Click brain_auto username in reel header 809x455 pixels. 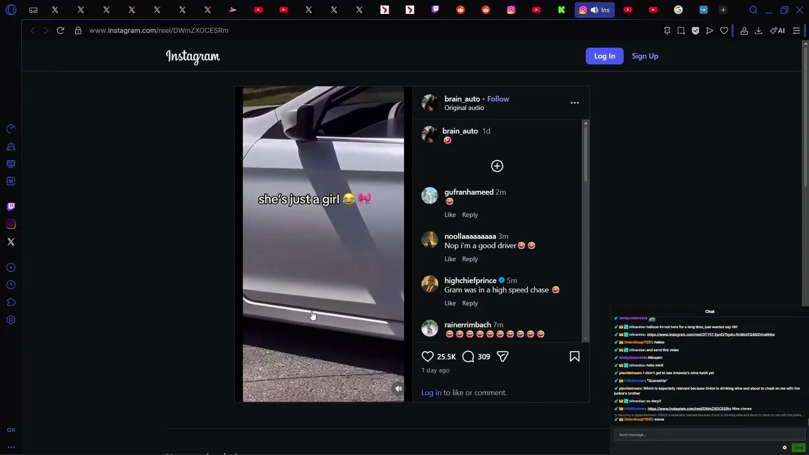pyautogui.click(x=462, y=99)
